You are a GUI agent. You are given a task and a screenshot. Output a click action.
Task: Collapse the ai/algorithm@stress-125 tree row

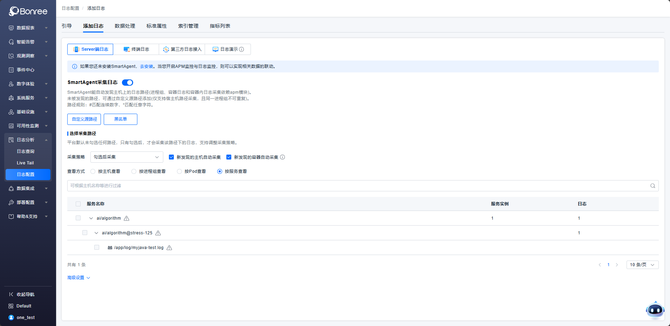coord(96,233)
